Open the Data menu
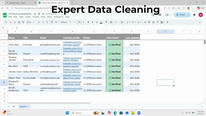Image resolution: width=206 pixels, height=116 pixels. coord(43,17)
